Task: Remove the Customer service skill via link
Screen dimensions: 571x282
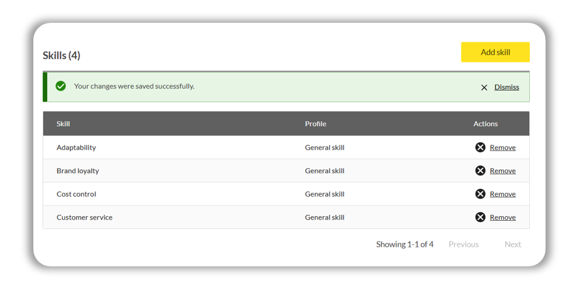Action: point(502,218)
